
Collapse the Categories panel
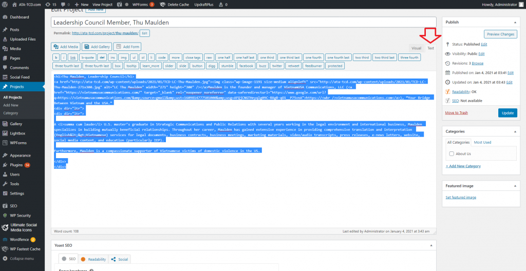pos(516,131)
